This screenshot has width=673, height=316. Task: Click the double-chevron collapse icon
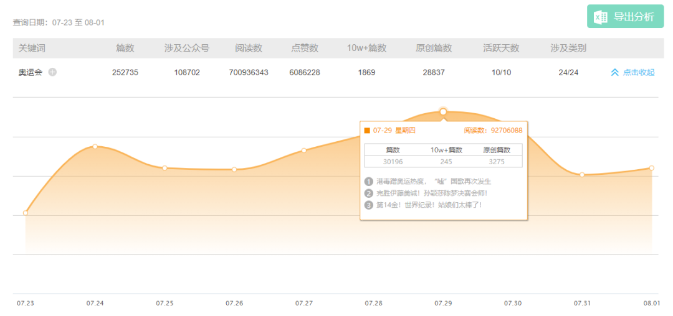click(614, 72)
